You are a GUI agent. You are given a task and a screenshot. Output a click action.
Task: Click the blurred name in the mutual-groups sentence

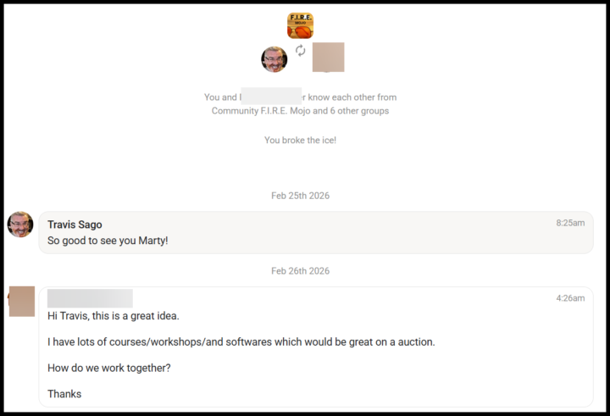pyautogui.click(x=271, y=97)
